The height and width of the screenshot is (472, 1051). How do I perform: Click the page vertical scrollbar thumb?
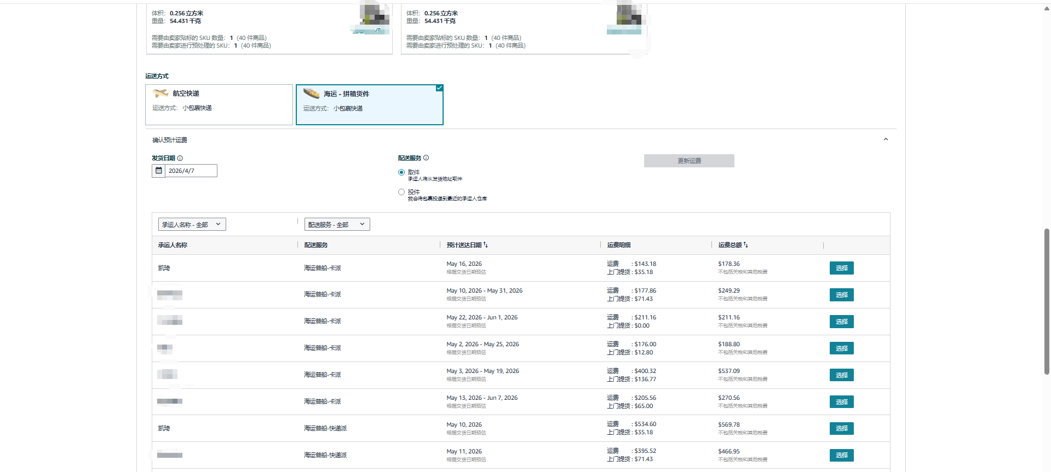tap(1047, 301)
